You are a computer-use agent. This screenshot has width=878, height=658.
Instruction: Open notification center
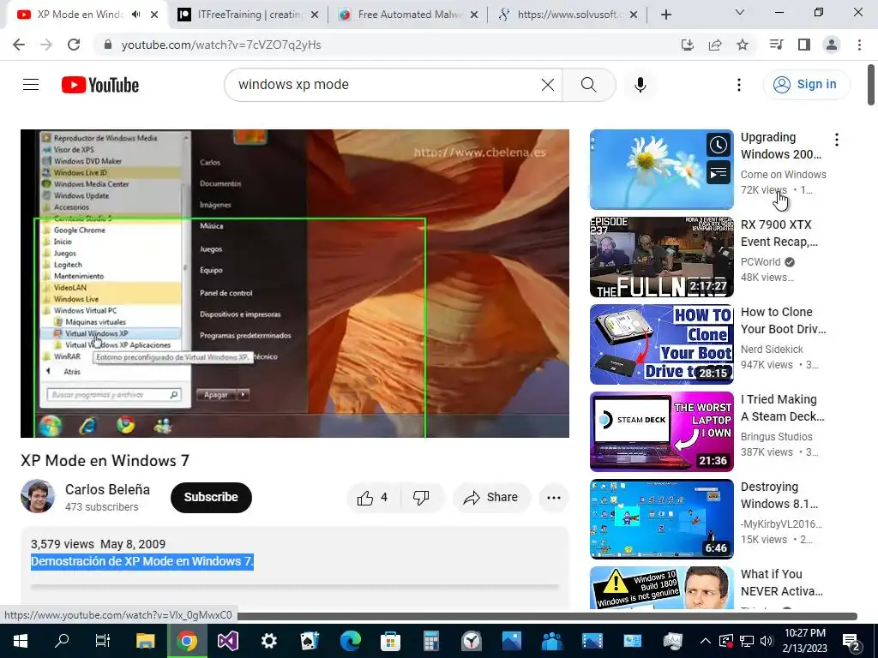(x=851, y=642)
